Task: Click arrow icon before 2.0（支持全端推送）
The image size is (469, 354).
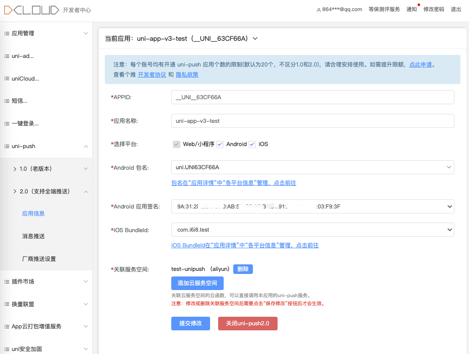Action: pyautogui.click(x=15, y=191)
